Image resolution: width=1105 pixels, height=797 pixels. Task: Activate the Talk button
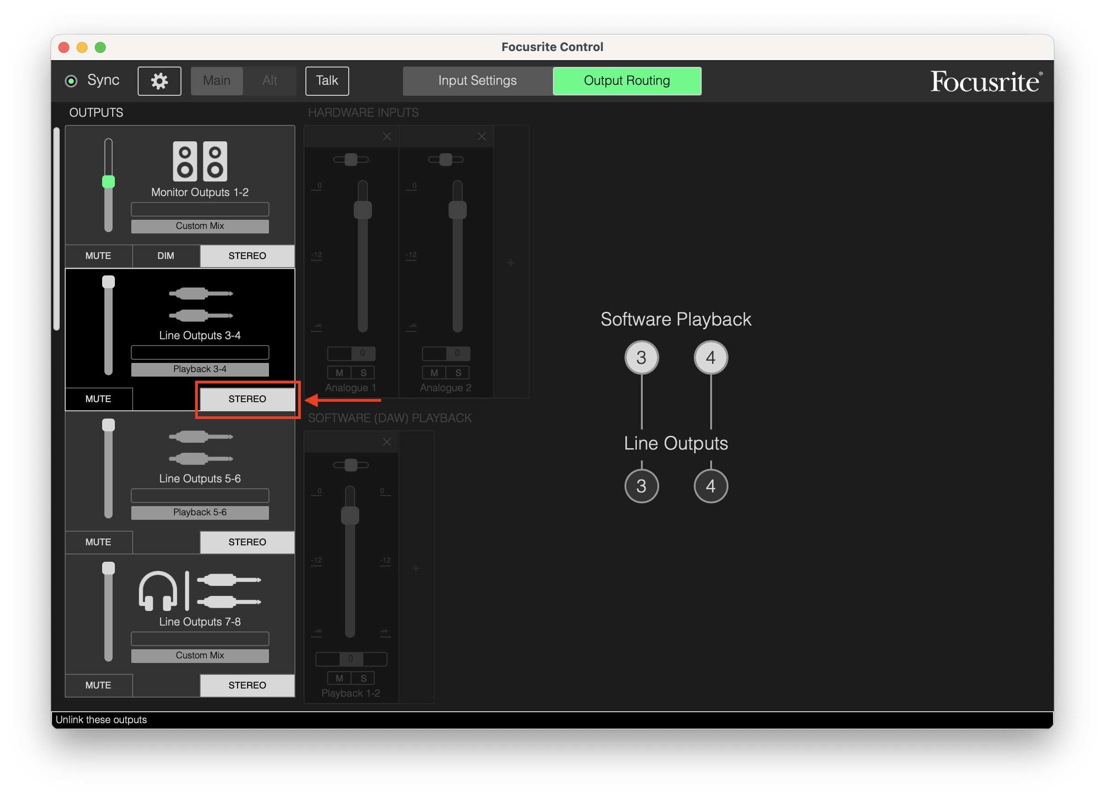[x=327, y=81]
